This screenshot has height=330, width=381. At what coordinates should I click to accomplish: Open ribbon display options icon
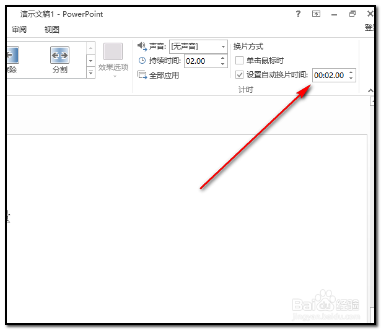point(316,14)
